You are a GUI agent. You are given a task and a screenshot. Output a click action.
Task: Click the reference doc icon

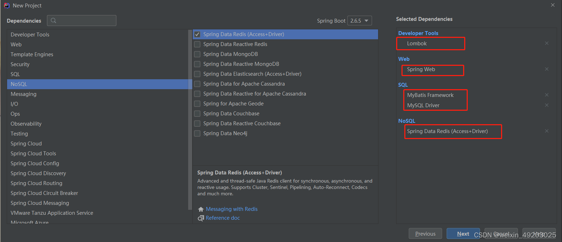coord(201,218)
